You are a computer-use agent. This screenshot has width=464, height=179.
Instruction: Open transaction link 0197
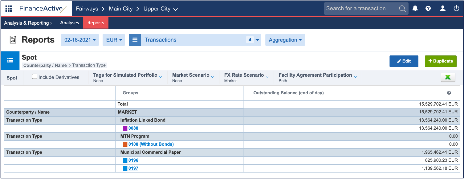pyautogui.click(x=133, y=168)
